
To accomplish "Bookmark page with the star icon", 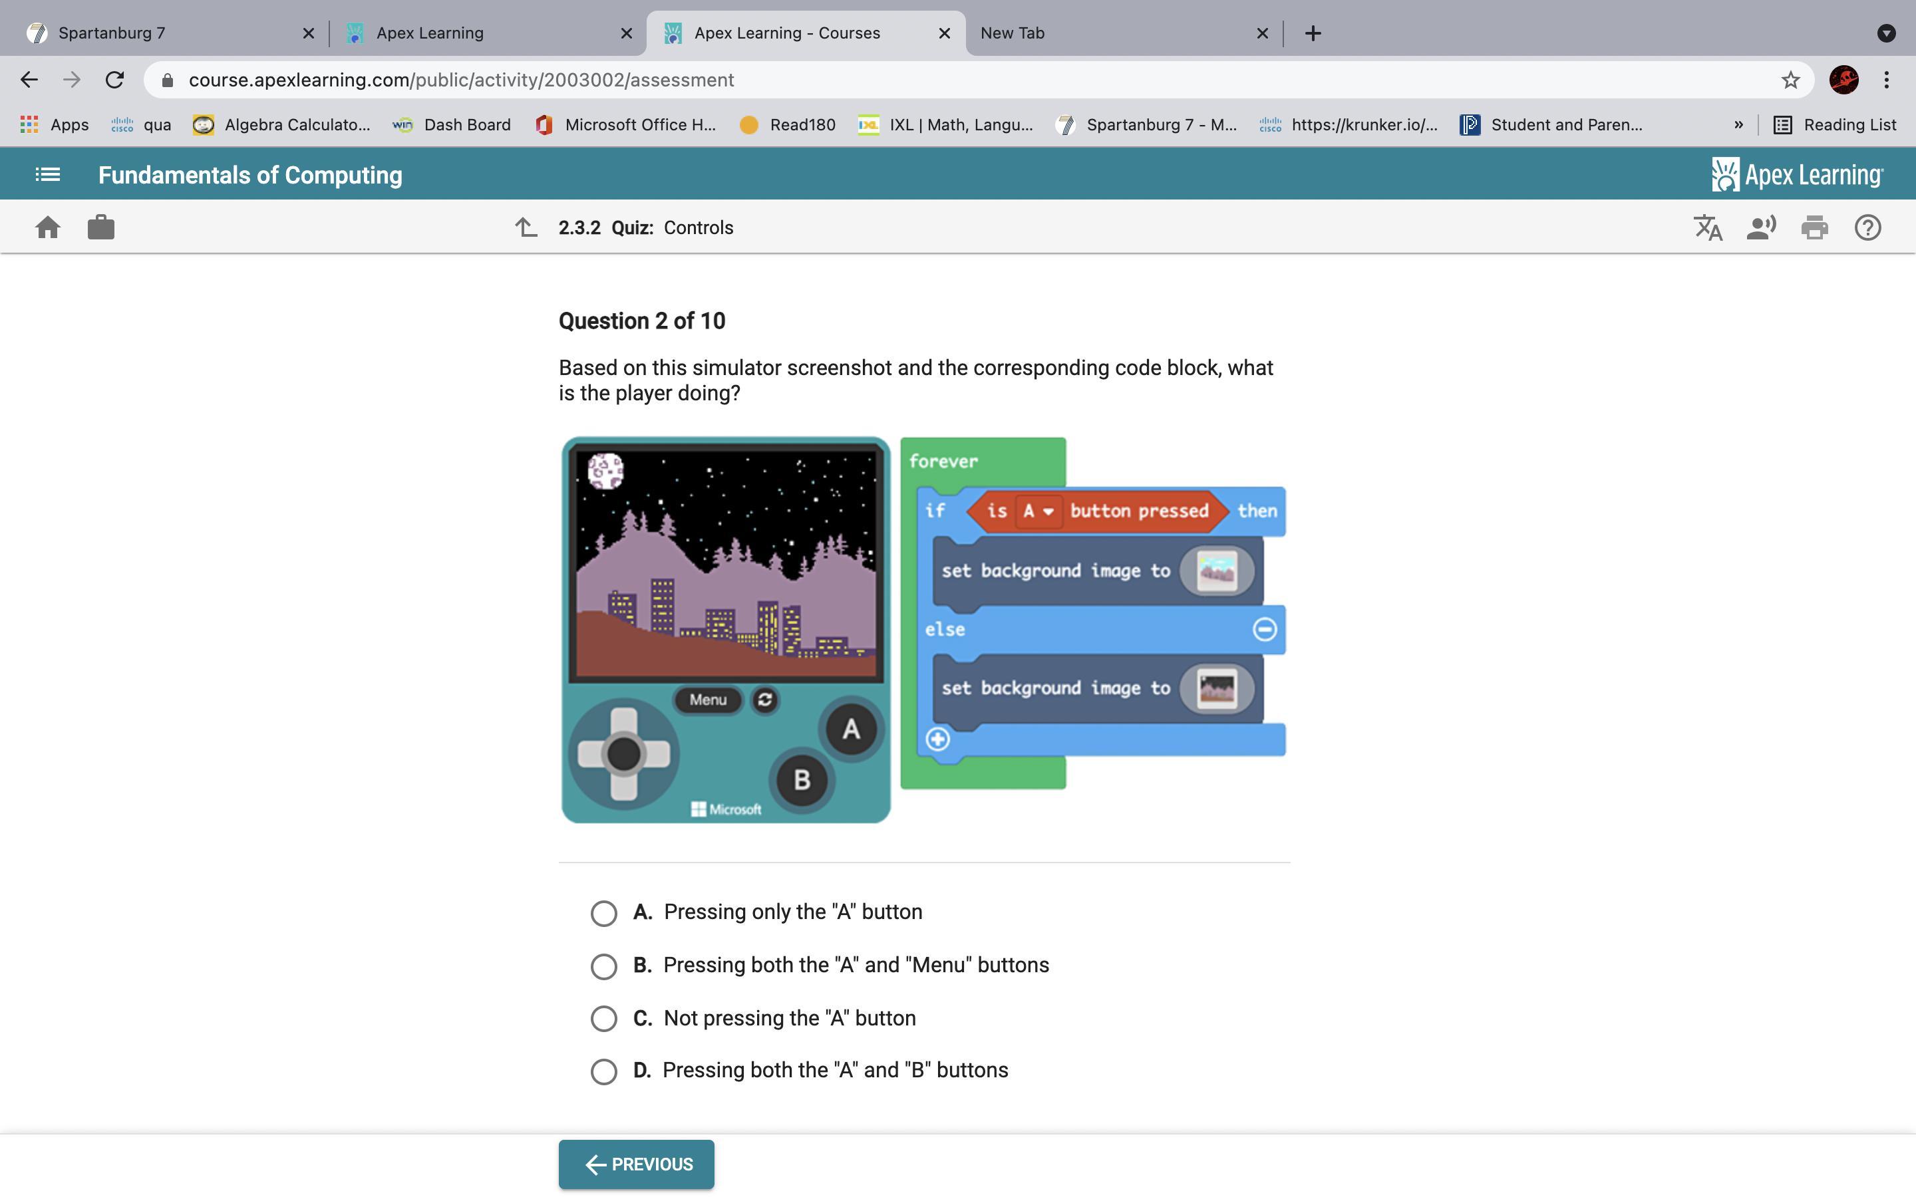I will click(x=1790, y=80).
